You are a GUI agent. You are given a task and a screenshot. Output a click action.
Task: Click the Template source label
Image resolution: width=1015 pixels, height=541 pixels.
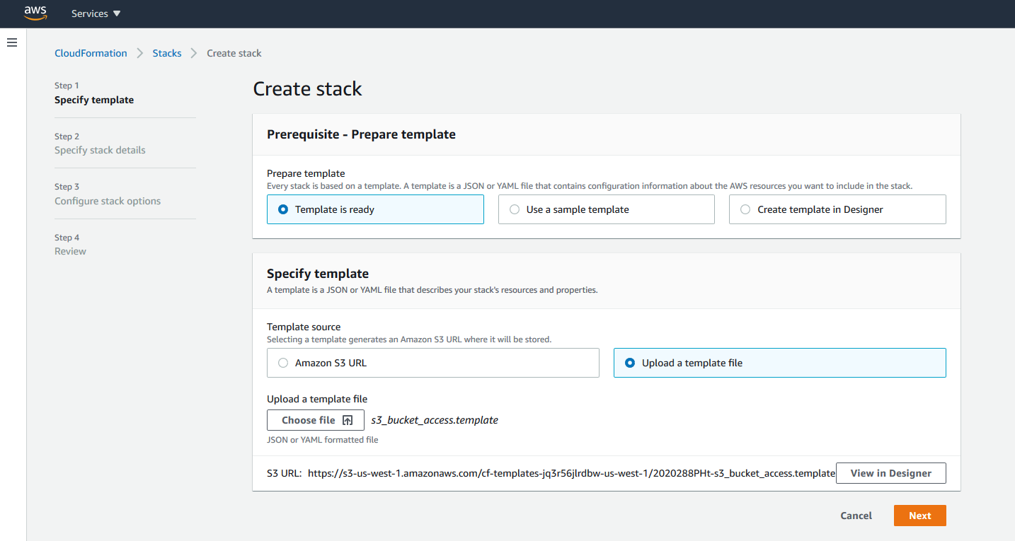click(x=304, y=327)
